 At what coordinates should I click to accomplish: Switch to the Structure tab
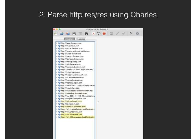(69, 39)
